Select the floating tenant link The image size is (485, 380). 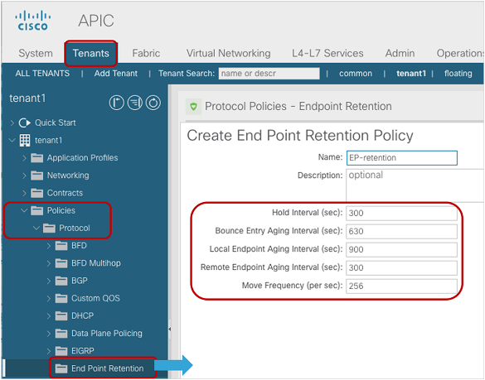(x=458, y=74)
